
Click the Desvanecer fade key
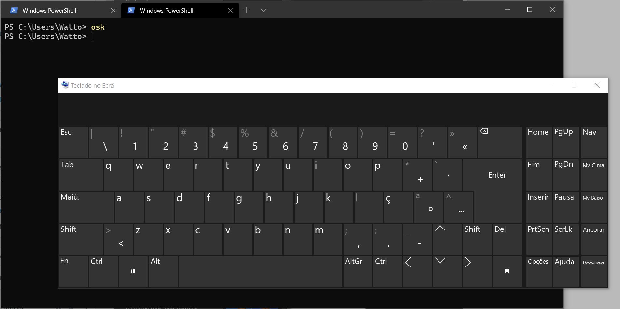(594, 271)
